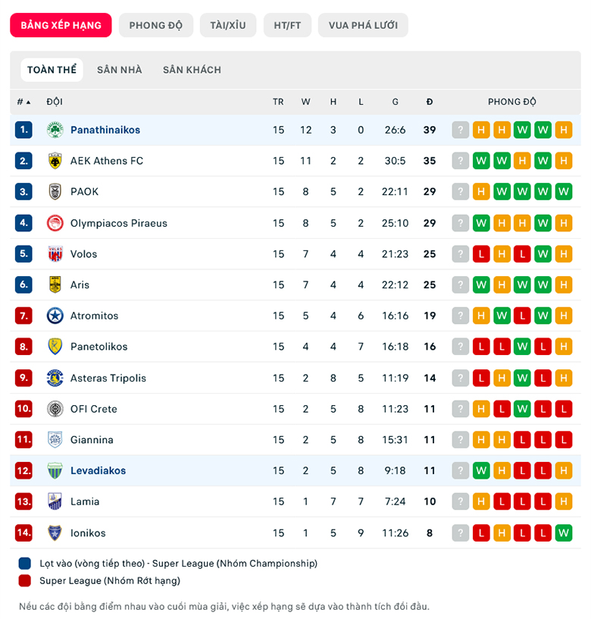This screenshot has height=619, width=591.
Task: Click the Asteras Tripolis logo icon
Action: (55, 378)
